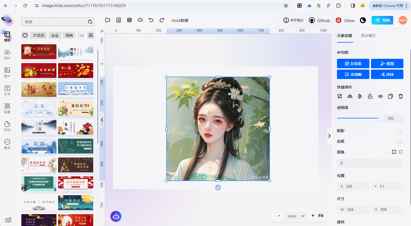
Task: Select uniform corner radius mode icon
Action: click(394, 152)
